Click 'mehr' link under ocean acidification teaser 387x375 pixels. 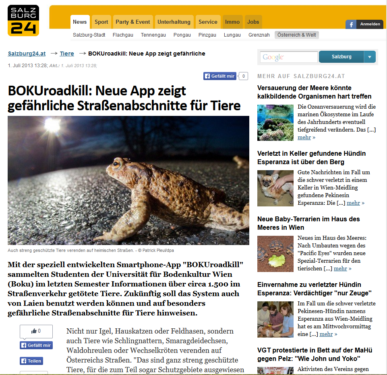click(x=304, y=137)
